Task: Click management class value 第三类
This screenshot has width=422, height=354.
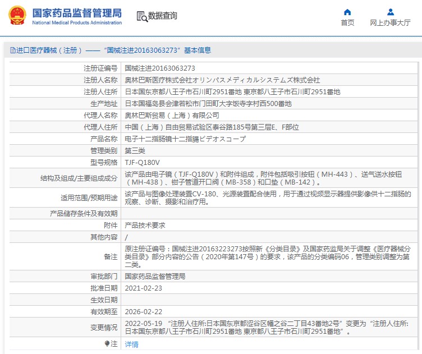Action: click(x=135, y=151)
